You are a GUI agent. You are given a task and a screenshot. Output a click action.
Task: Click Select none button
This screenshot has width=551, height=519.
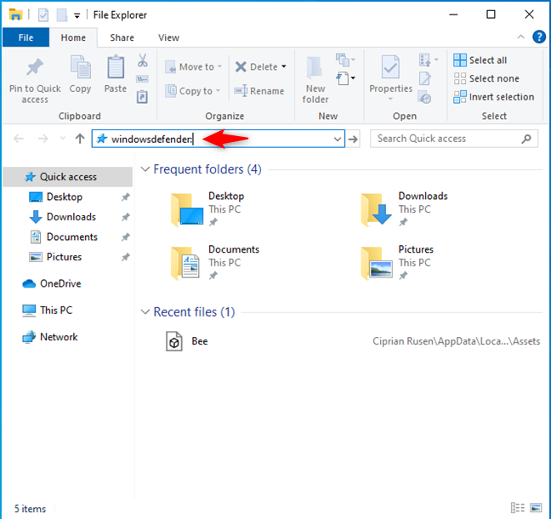(x=486, y=78)
